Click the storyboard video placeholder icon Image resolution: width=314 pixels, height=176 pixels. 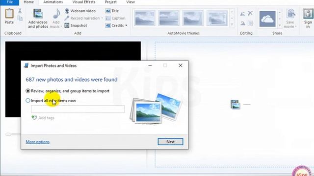[x=235, y=104]
